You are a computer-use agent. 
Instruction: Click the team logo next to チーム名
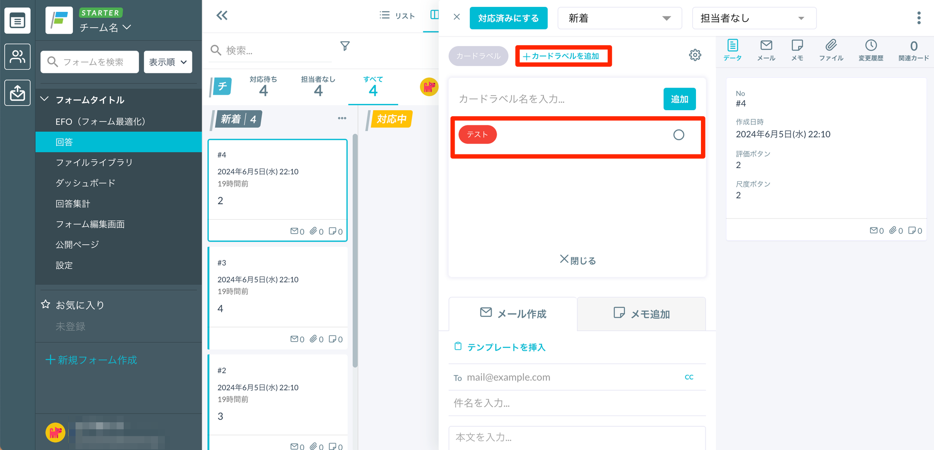59,20
